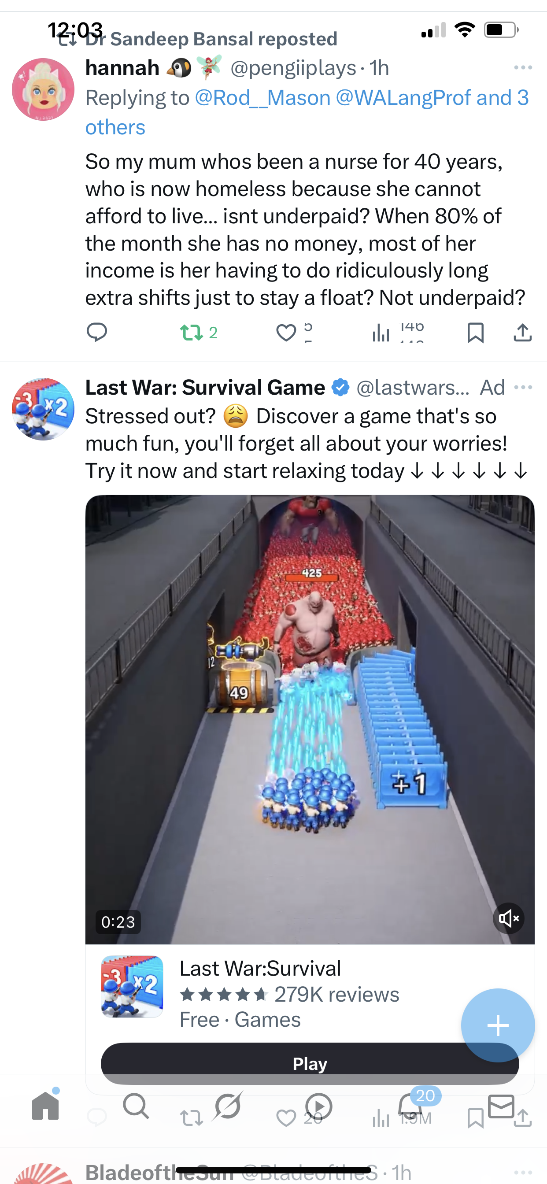Open the Last War game video
Viewport: 547px width, 1184px height.
tap(310, 720)
